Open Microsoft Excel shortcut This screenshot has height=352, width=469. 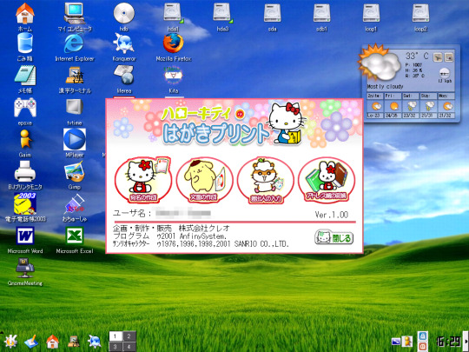click(75, 240)
